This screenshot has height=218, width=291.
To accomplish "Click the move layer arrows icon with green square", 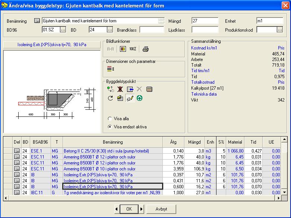I will (111, 89).
